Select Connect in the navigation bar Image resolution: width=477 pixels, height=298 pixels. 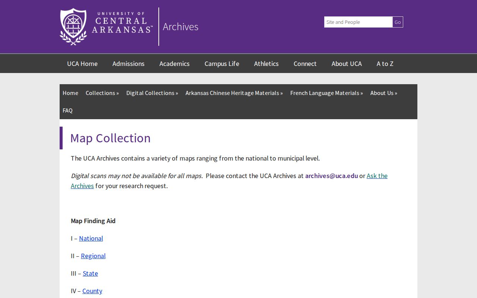click(x=305, y=64)
